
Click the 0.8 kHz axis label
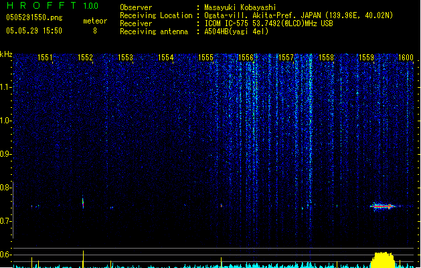[5, 188]
